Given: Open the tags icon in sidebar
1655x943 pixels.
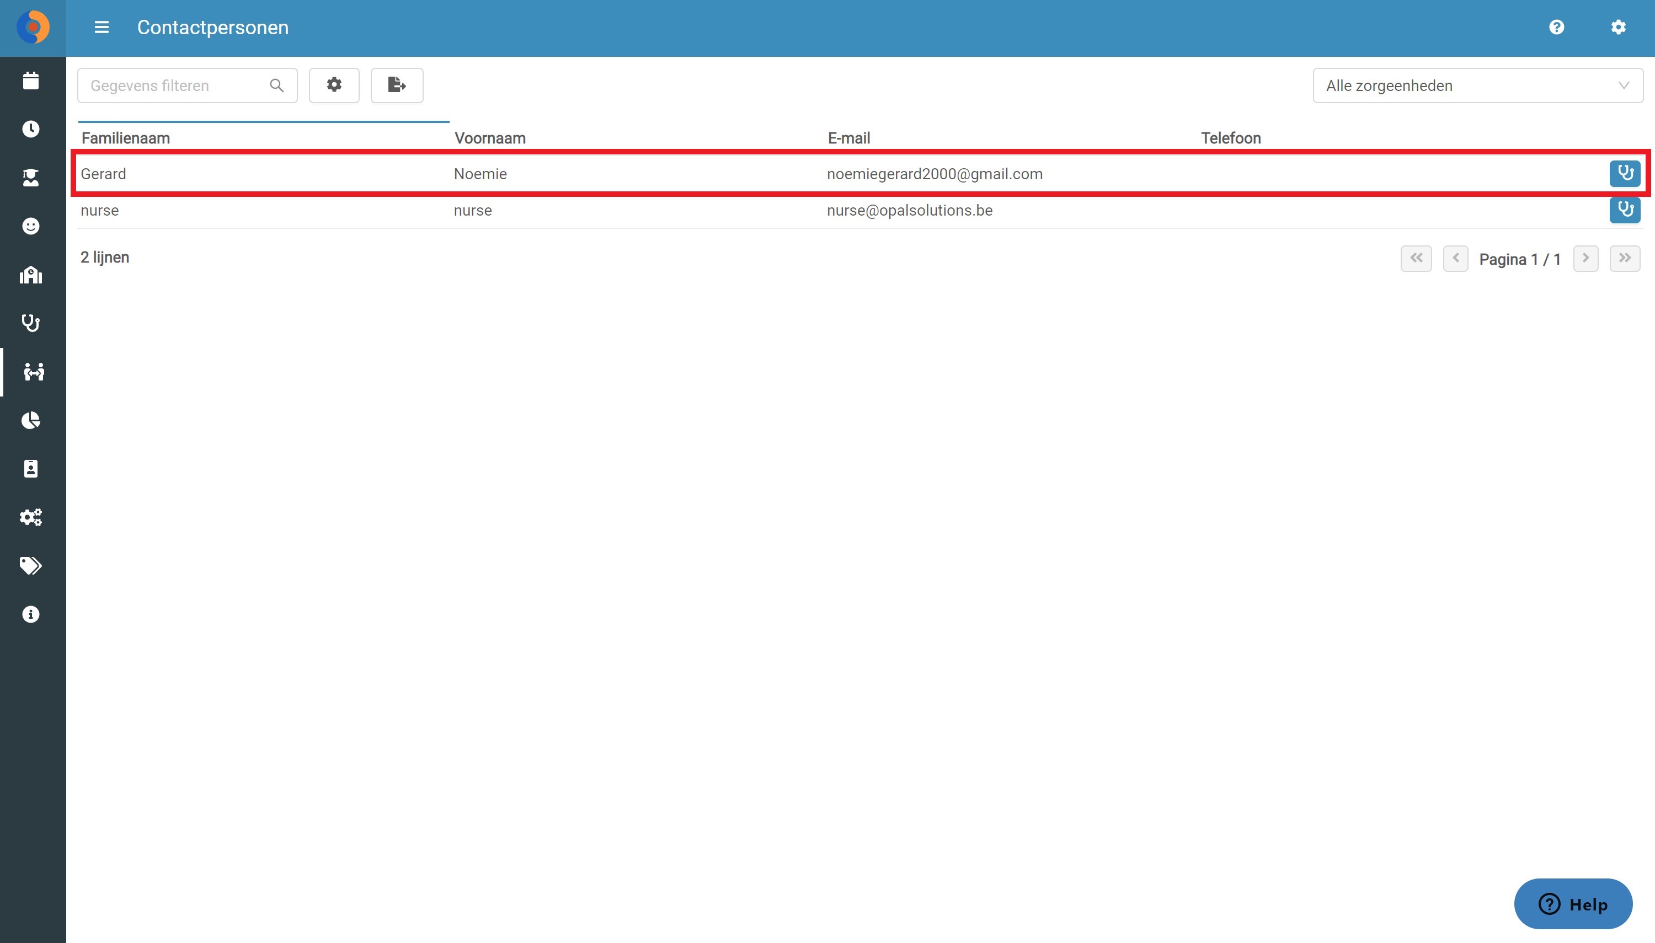Looking at the screenshot, I should tap(31, 566).
